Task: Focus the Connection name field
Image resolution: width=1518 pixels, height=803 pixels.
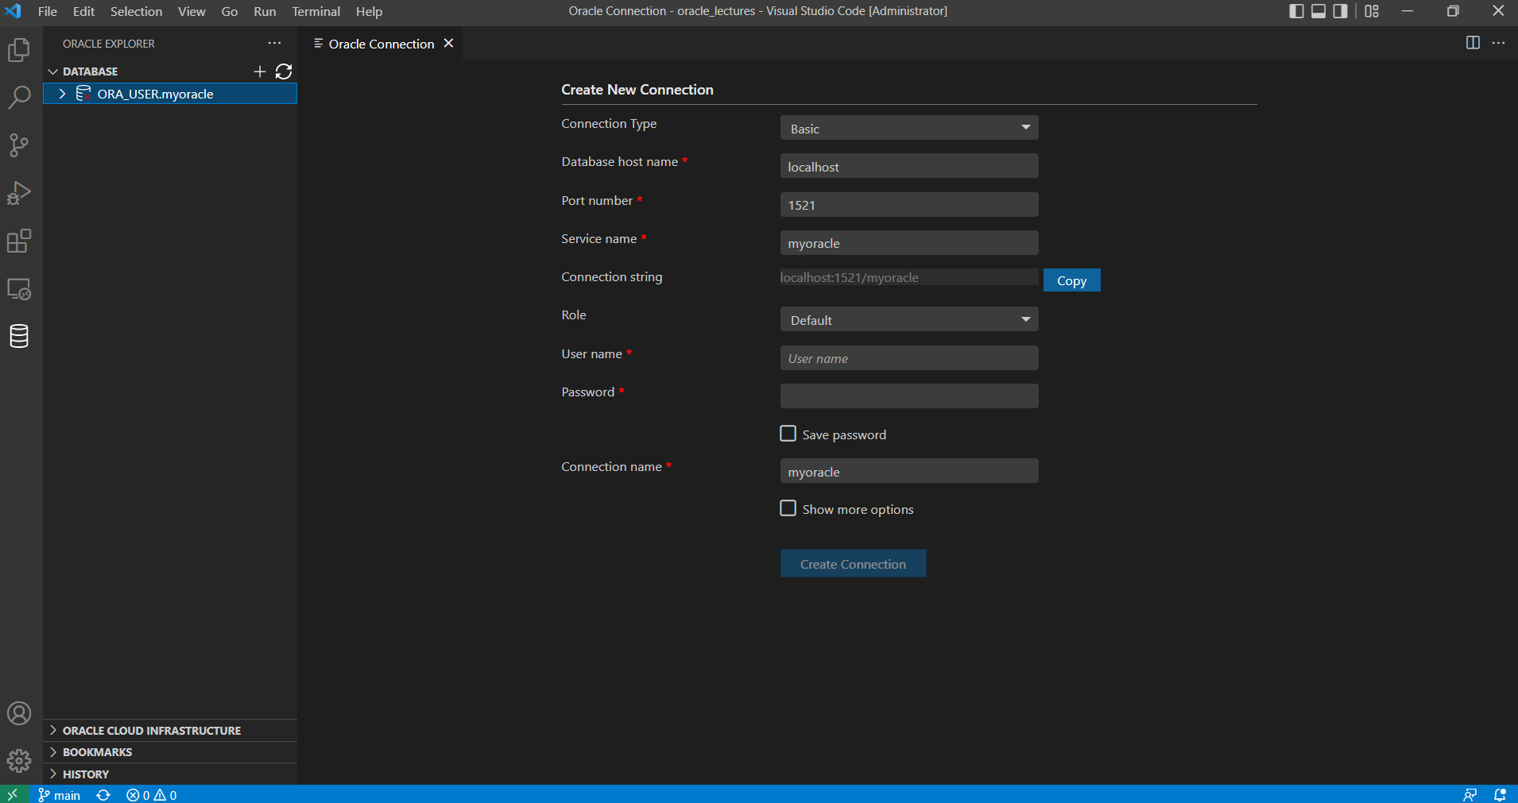Action: pos(909,471)
